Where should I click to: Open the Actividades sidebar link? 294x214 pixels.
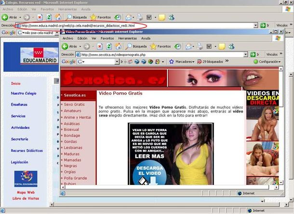[x=20, y=128]
